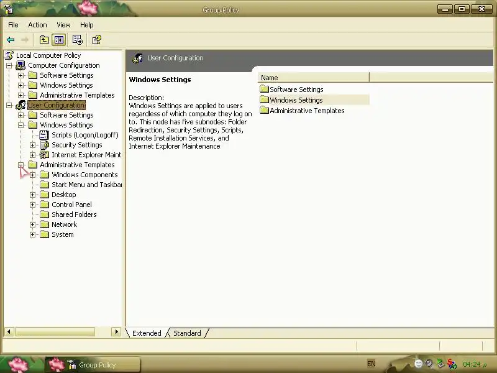Switch to the Extended tab

(147, 333)
